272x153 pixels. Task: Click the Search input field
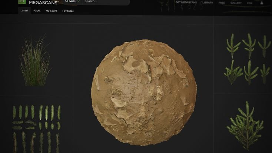(106, 1)
